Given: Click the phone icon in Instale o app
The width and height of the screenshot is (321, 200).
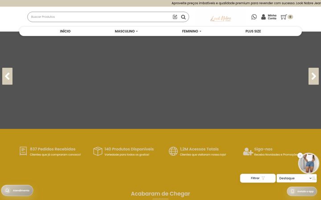Looking at the screenshot, I should point(292,191).
